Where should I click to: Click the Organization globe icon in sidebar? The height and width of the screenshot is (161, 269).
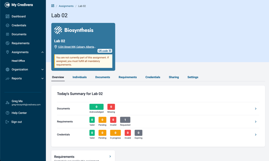7,70
